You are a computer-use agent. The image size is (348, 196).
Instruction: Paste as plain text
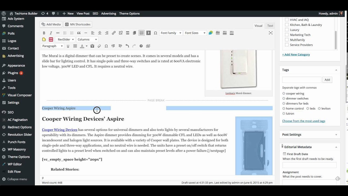[92, 46]
